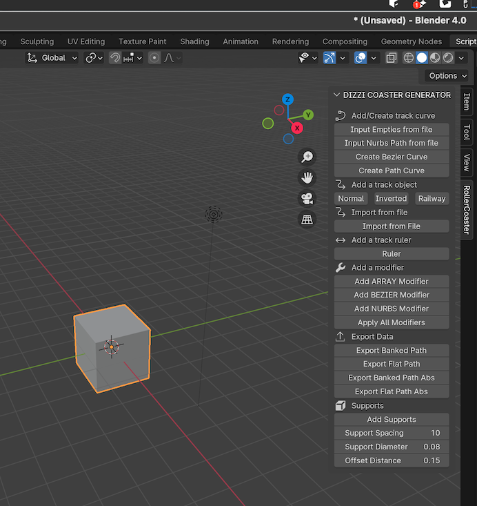Click Add NURBS Modifier
This screenshot has width=477, height=506.
[392, 309]
